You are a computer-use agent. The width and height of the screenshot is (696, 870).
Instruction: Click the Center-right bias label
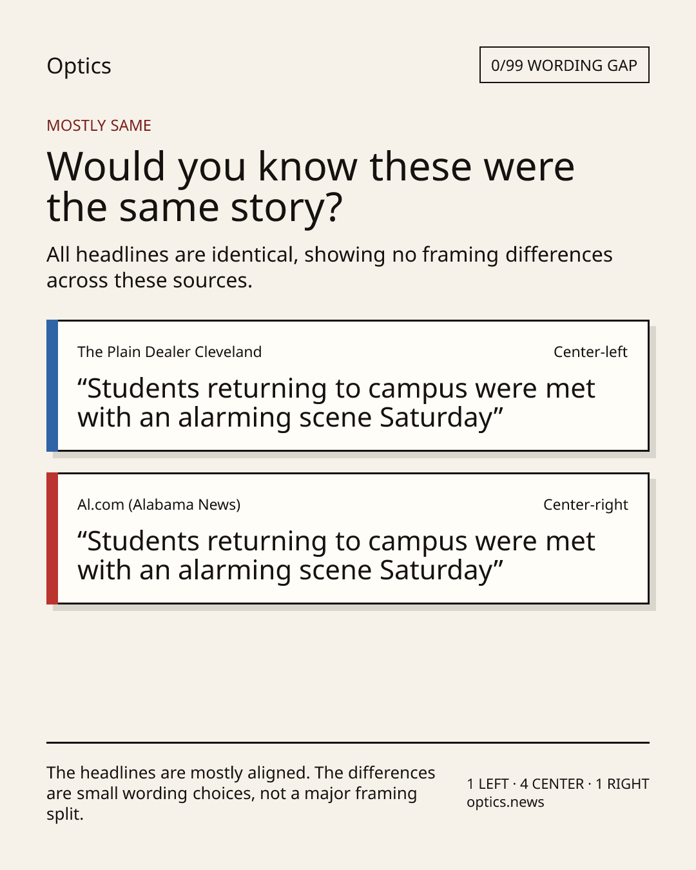585,505
